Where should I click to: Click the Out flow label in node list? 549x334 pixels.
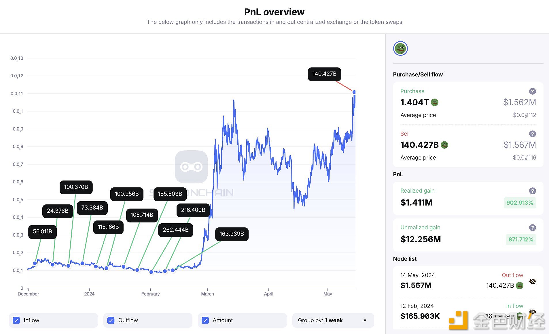click(x=512, y=275)
